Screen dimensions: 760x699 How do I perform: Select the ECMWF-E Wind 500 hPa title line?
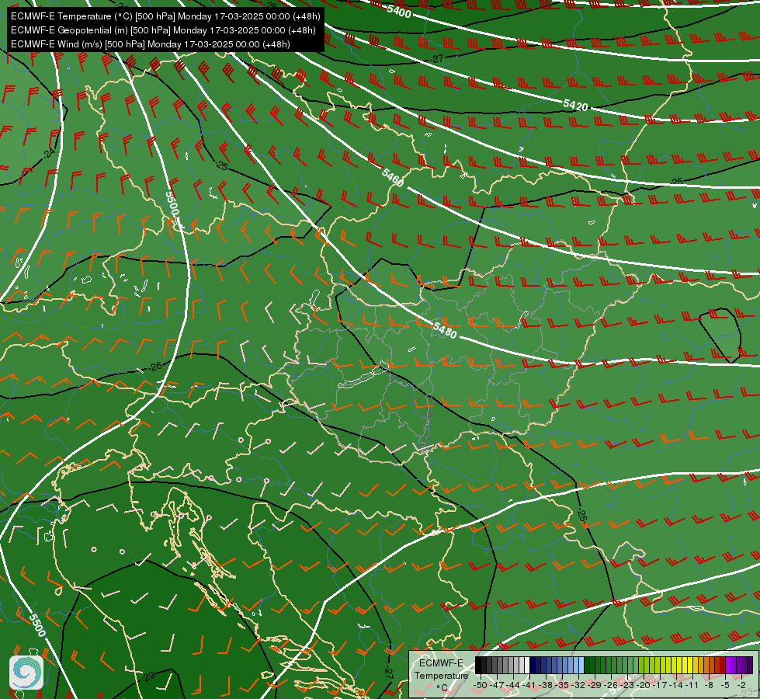[151, 44]
